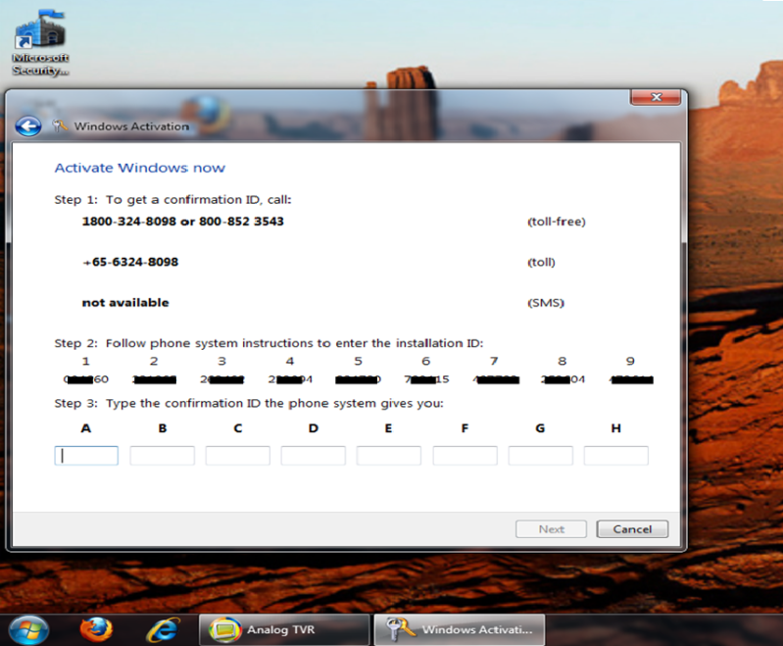Click the '(toll)' label

541,263
